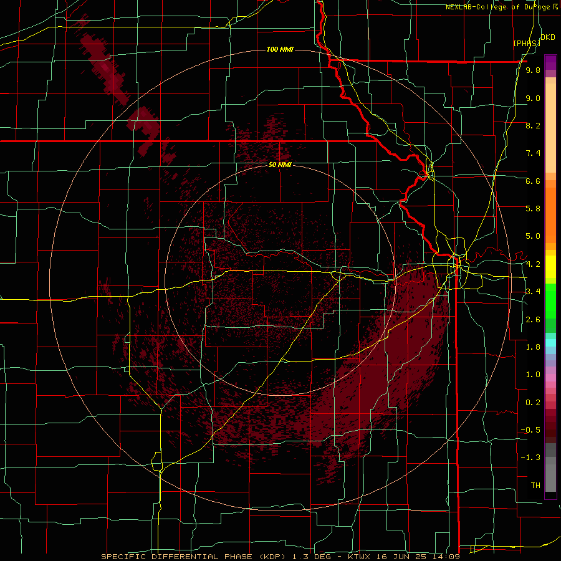Image resolution: width=561 pixels, height=561 pixels.
Task: Click the "[PHAS]" label near the legend
Action: pos(527,43)
